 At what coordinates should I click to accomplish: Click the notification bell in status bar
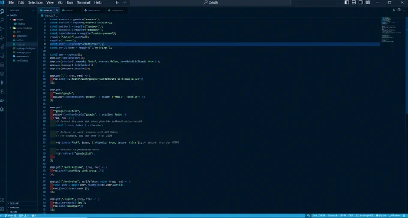[x=404, y=216]
